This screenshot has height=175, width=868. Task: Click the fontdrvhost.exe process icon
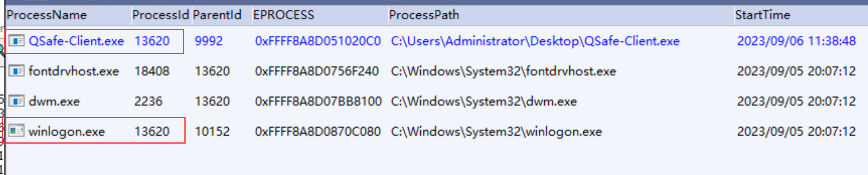tap(16, 71)
